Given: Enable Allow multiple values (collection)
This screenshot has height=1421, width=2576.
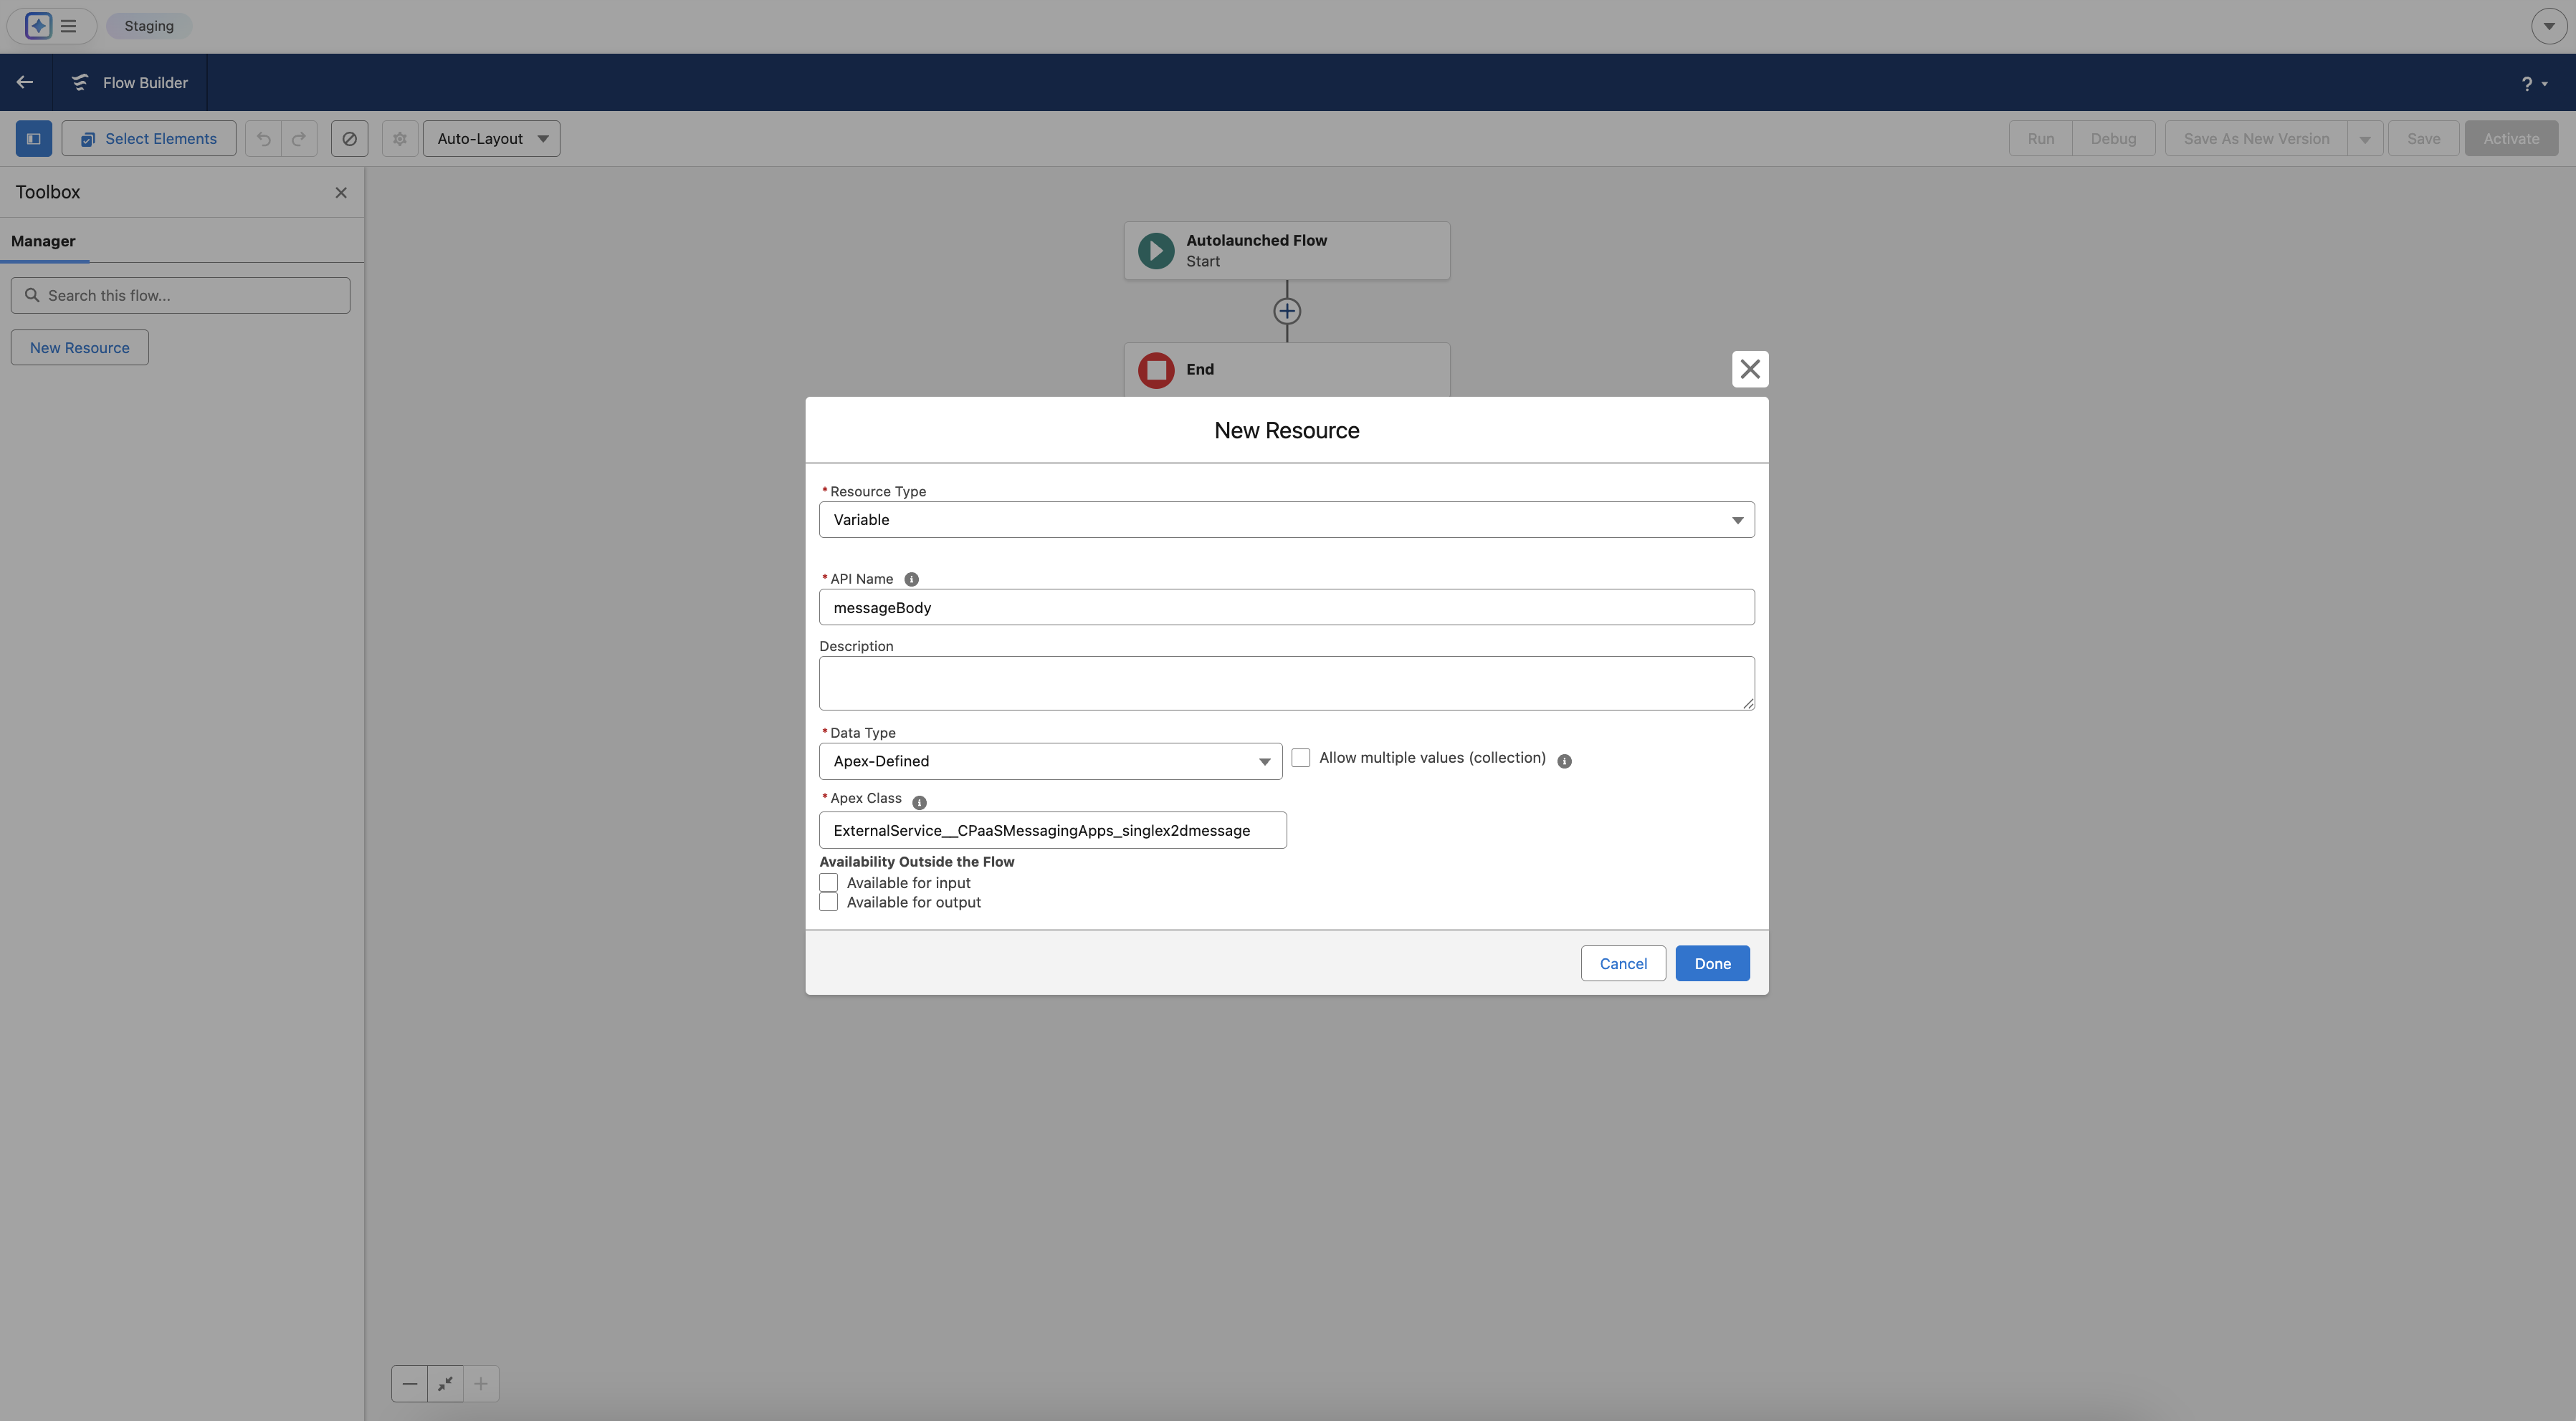Looking at the screenshot, I should 1301,758.
